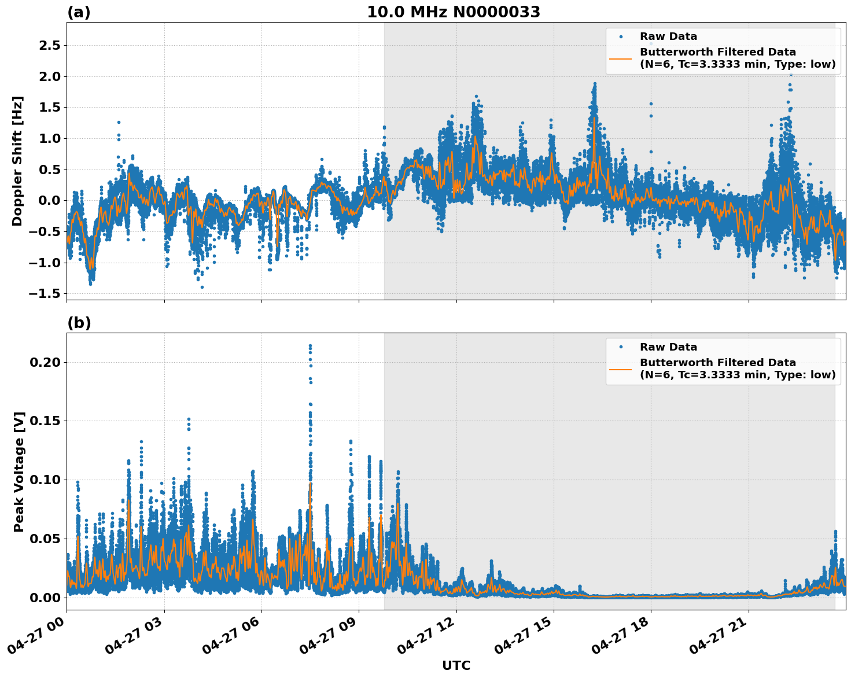
Task: Click the Raw Data legend marker in panel (a)
Action: point(621,36)
